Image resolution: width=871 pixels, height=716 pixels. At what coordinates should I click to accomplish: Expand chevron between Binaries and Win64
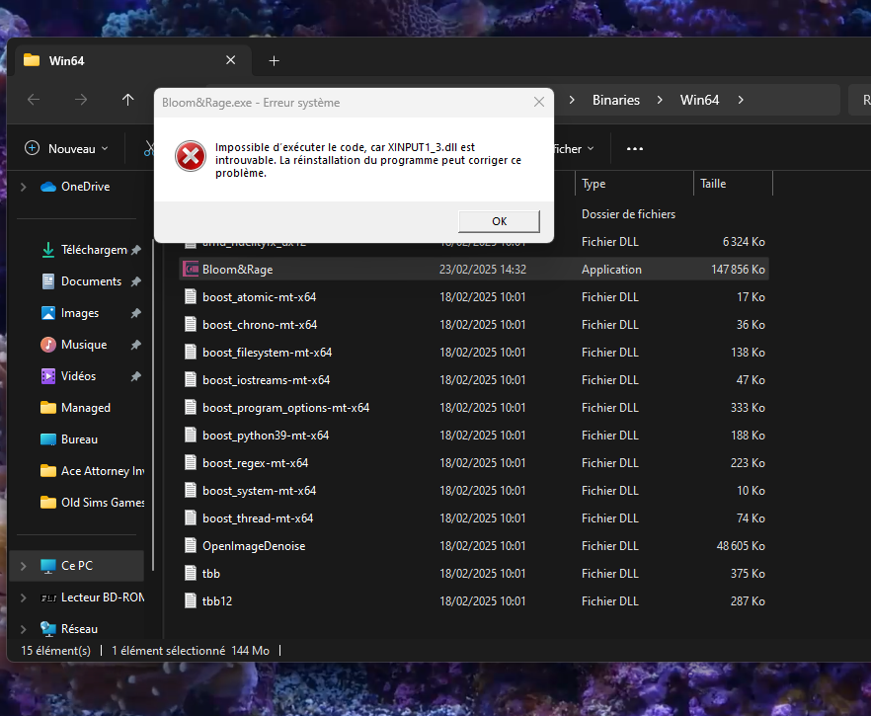(x=660, y=100)
